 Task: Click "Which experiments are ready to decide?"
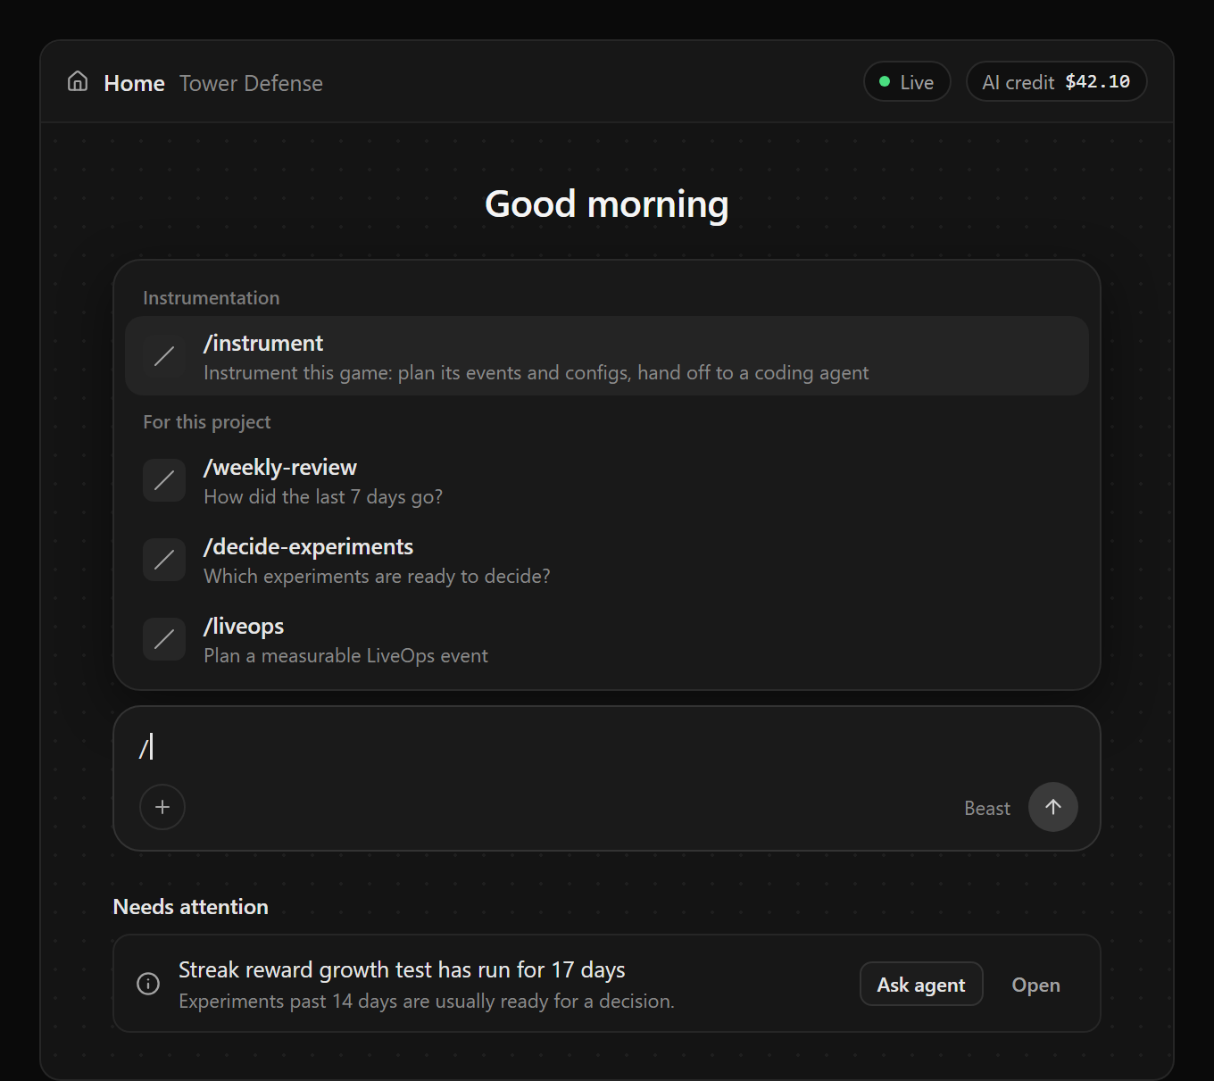pyautogui.click(x=377, y=577)
